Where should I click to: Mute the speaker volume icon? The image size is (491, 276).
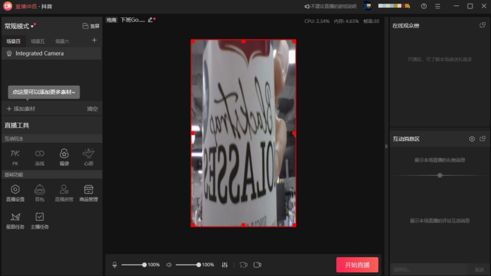(x=169, y=265)
